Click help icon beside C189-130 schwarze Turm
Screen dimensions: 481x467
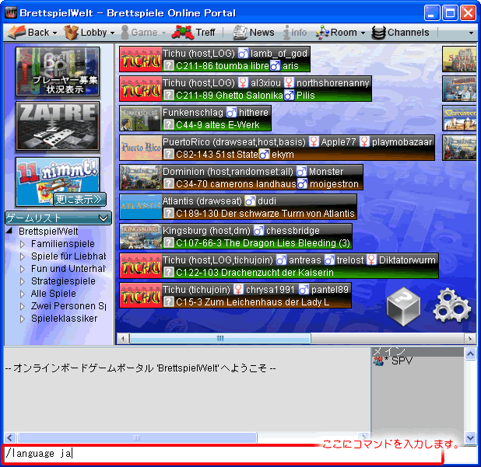(168, 213)
